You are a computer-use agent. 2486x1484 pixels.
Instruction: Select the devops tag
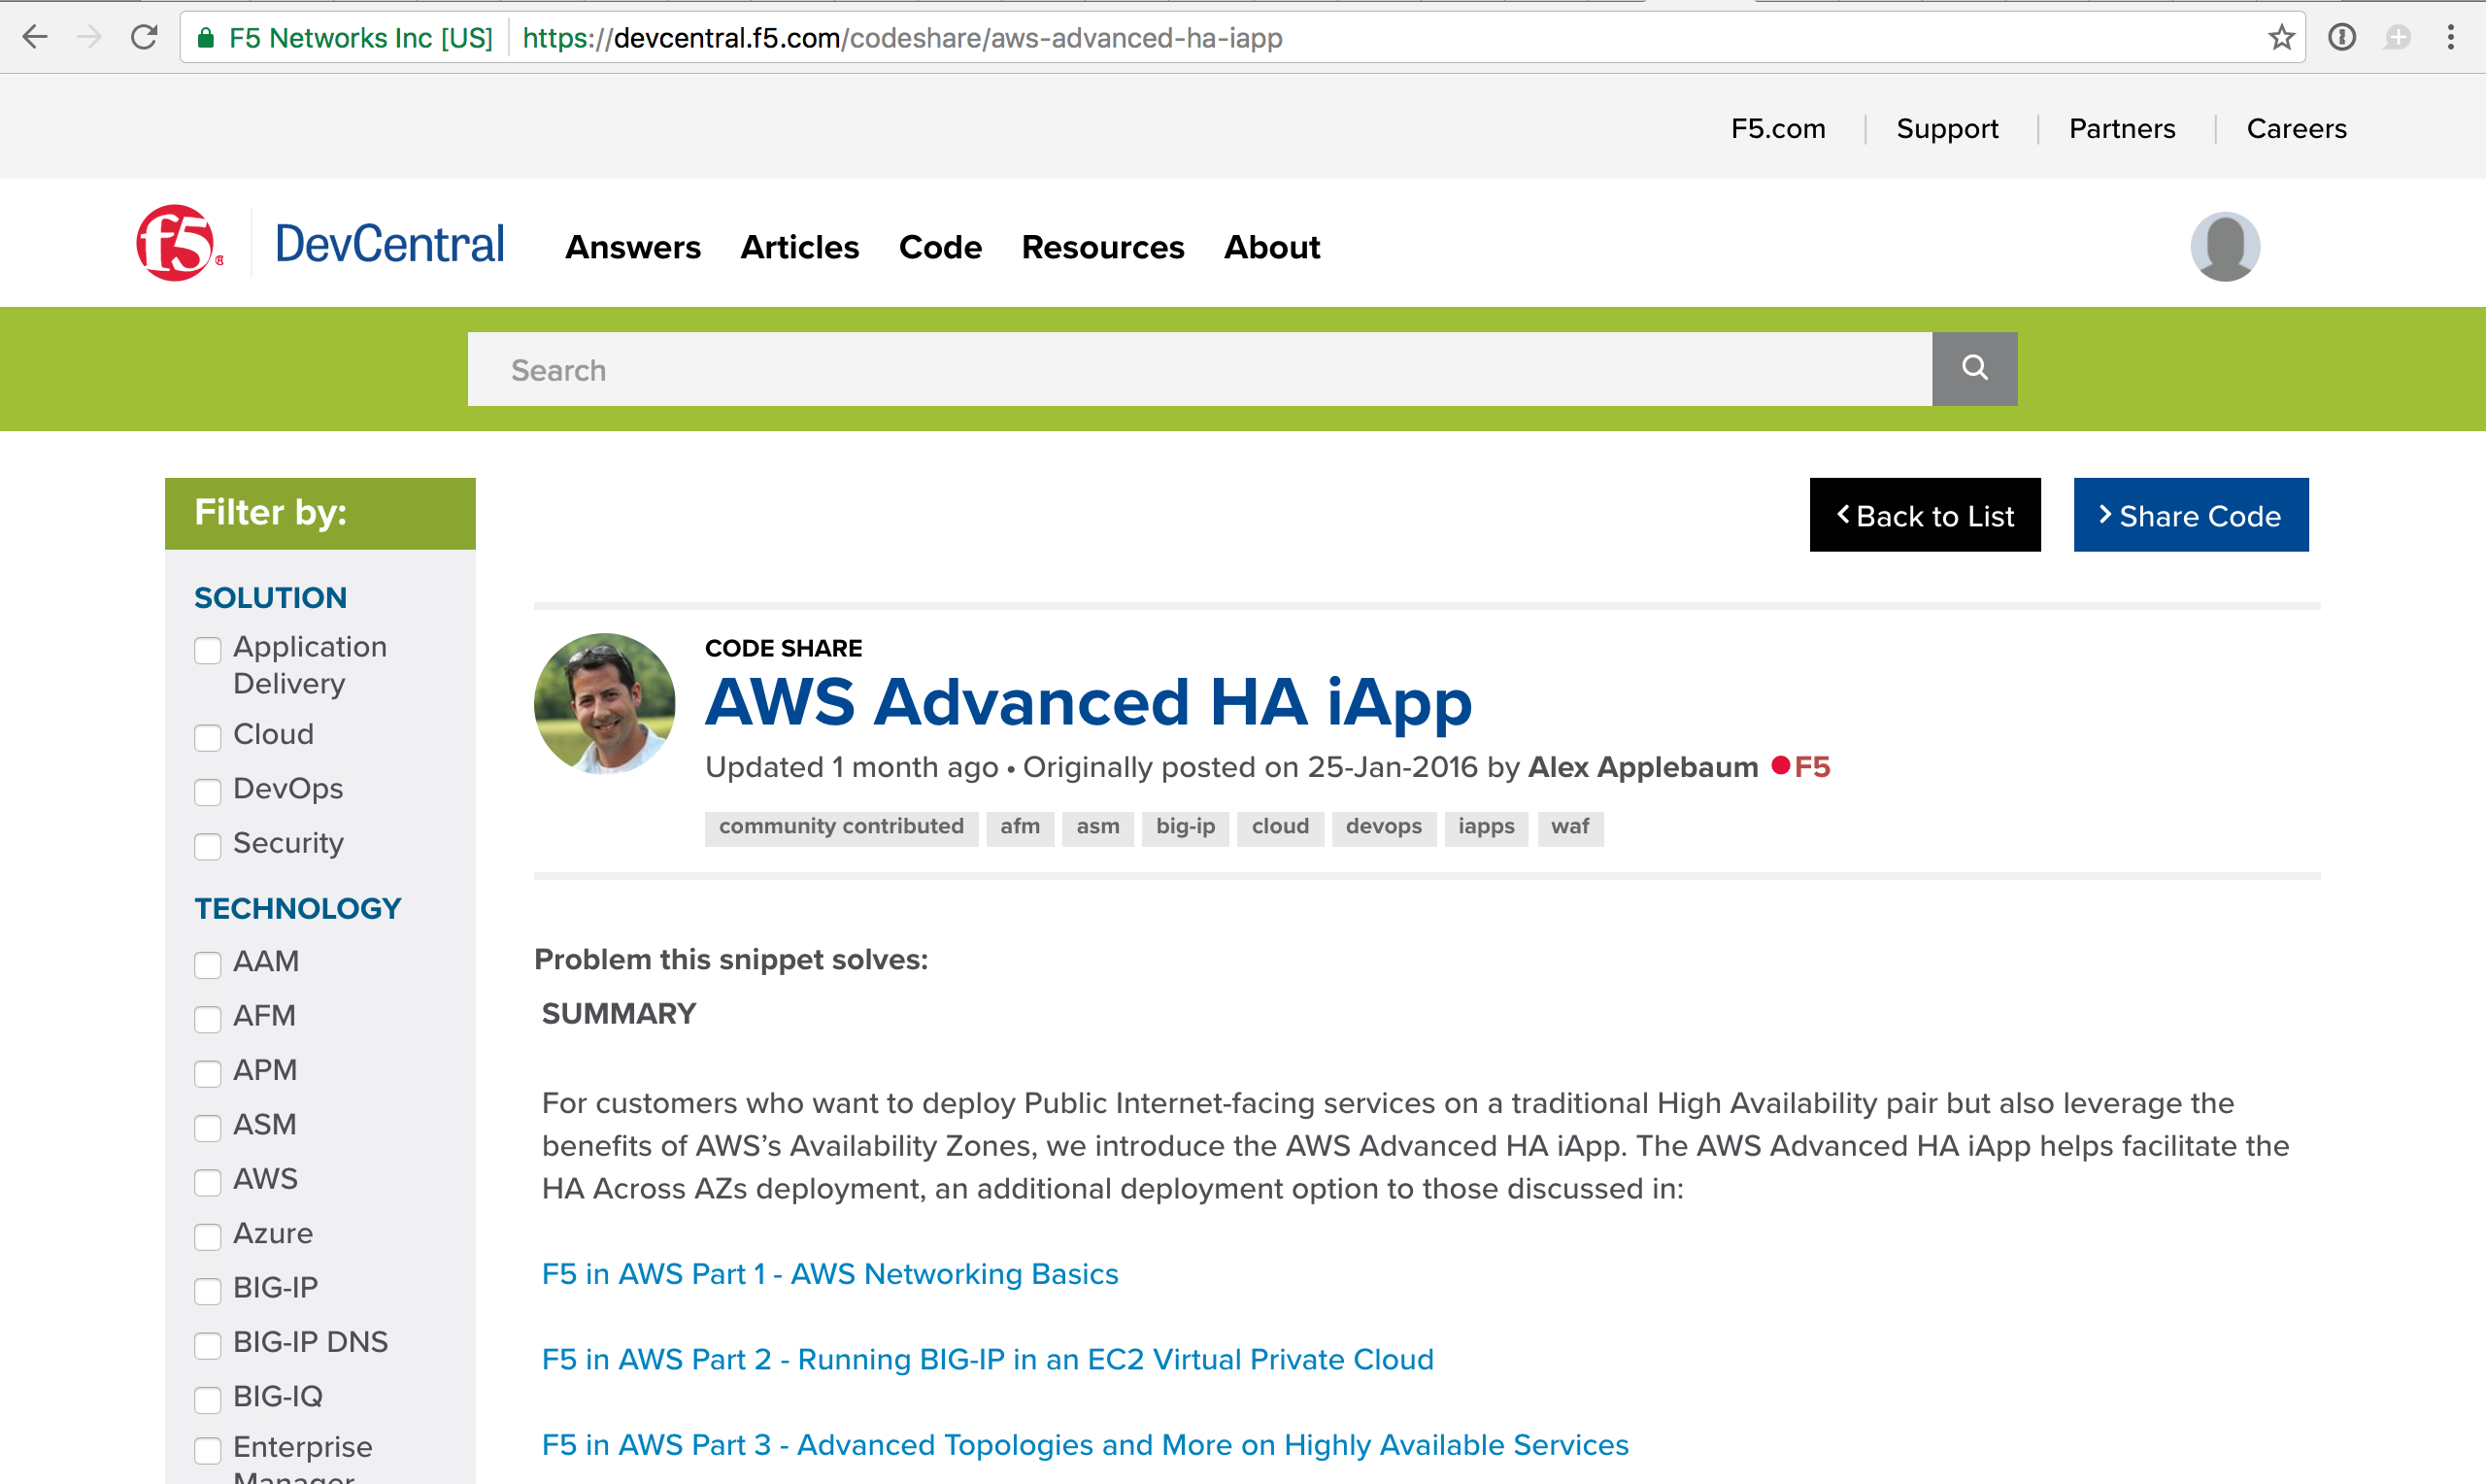[1384, 827]
